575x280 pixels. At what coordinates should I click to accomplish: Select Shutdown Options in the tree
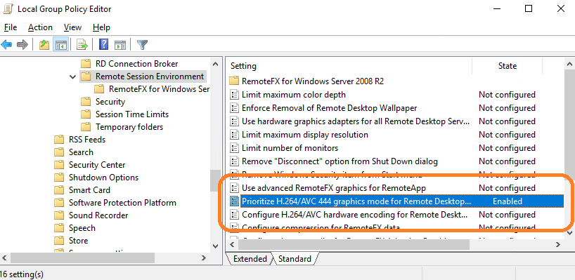click(104, 178)
